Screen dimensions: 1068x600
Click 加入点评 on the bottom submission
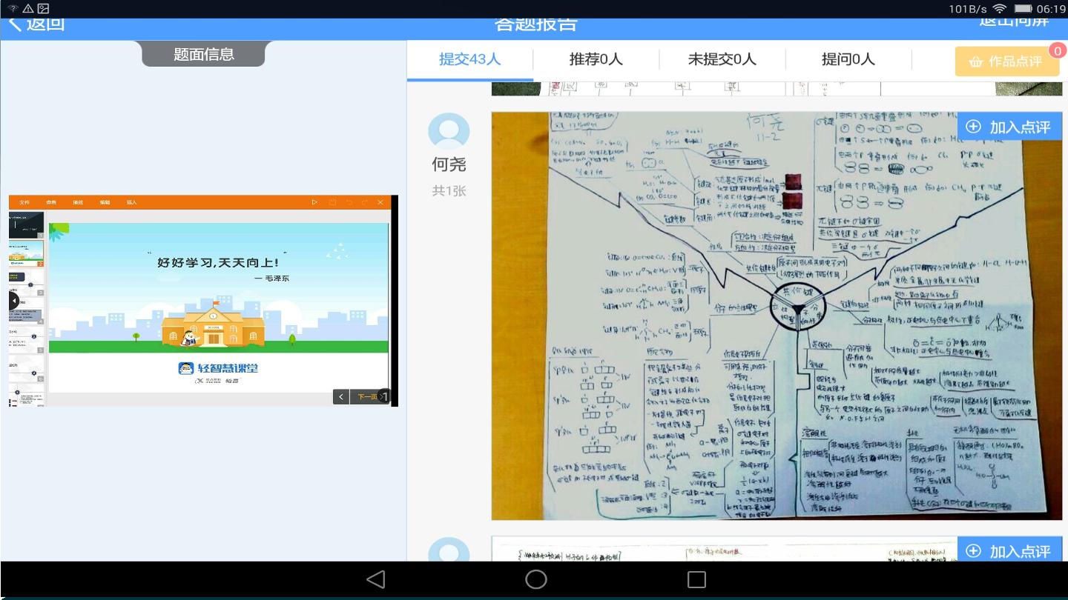click(1009, 550)
